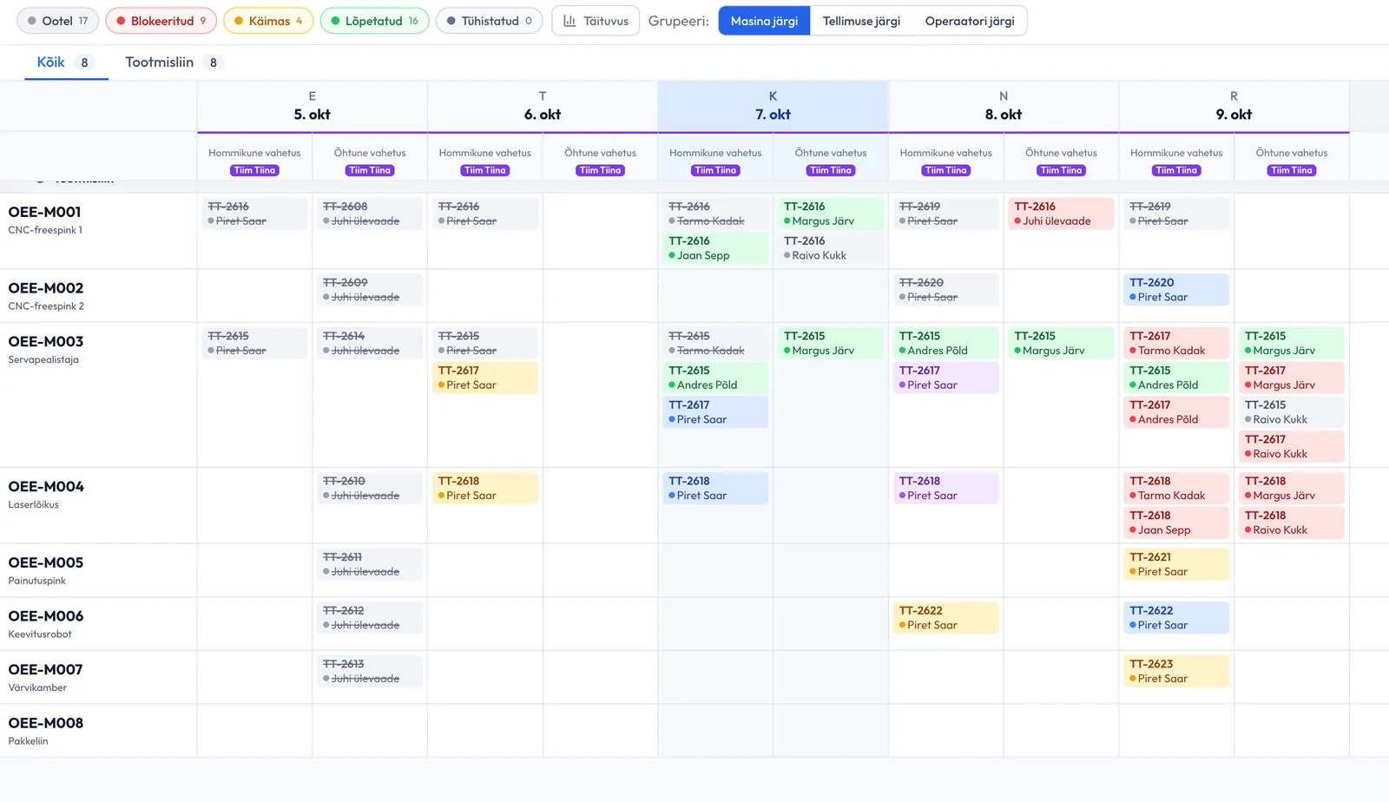Open machine OEE-M004 Laserlõikus

click(98, 505)
